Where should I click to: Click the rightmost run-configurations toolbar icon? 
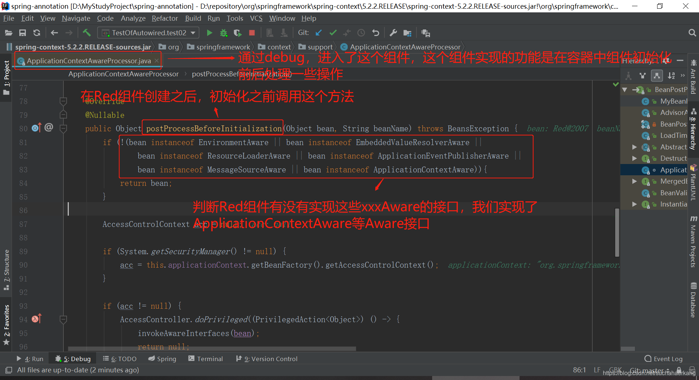tap(425, 33)
